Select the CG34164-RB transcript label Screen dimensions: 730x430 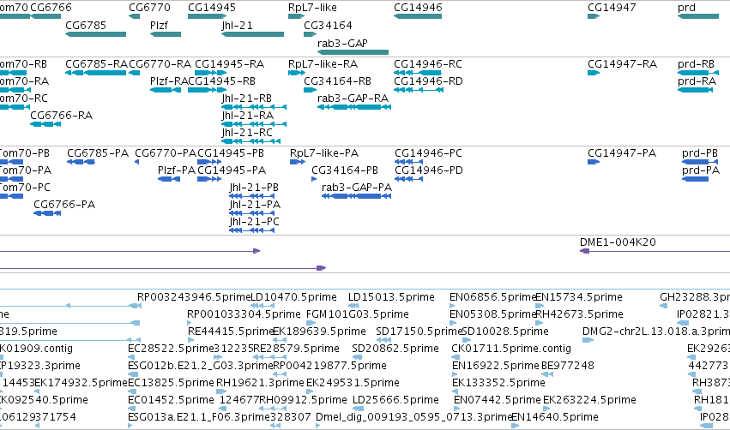point(337,81)
